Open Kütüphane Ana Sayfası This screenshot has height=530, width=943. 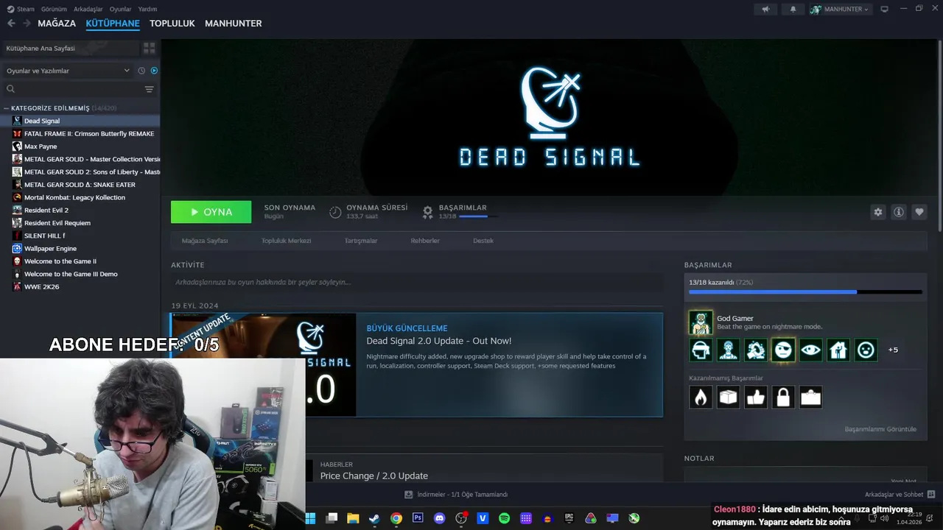click(70, 48)
